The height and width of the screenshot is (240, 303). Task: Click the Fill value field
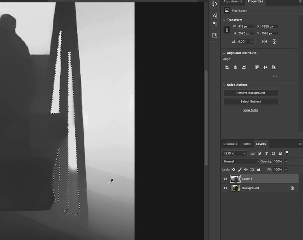(278, 170)
